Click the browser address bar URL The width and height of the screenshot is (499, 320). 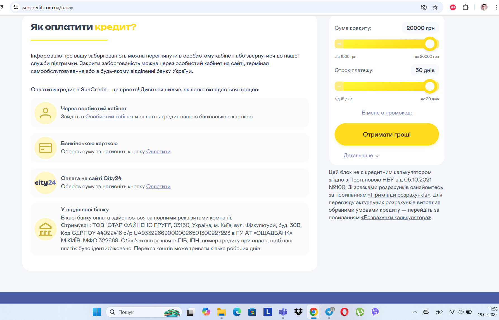(x=48, y=8)
